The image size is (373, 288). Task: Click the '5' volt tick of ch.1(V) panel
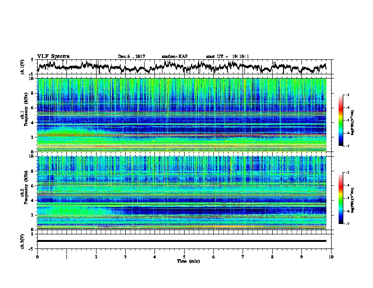(32, 60)
